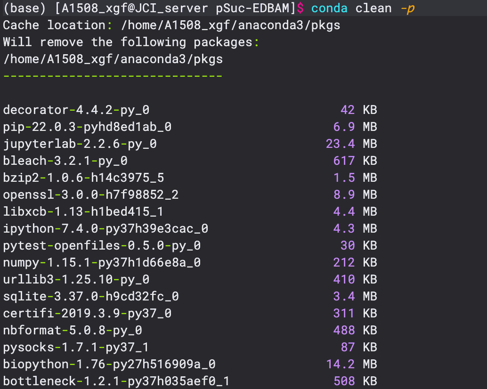
Task: Click the '212 KB' size of numpy
Action: (355, 263)
